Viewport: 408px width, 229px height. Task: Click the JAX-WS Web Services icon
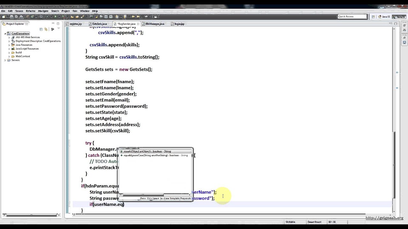point(13,37)
